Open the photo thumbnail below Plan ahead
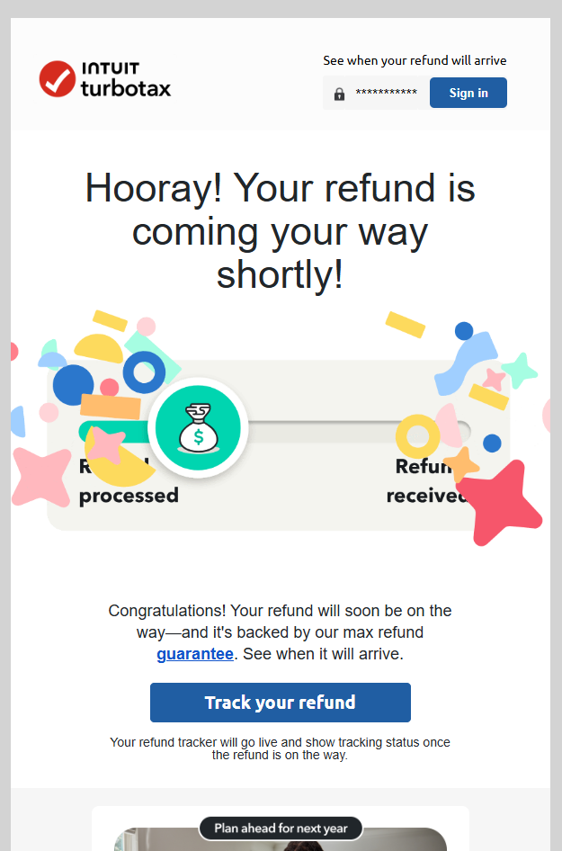The width and height of the screenshot is (562, 851). click(x=281, y=839)
